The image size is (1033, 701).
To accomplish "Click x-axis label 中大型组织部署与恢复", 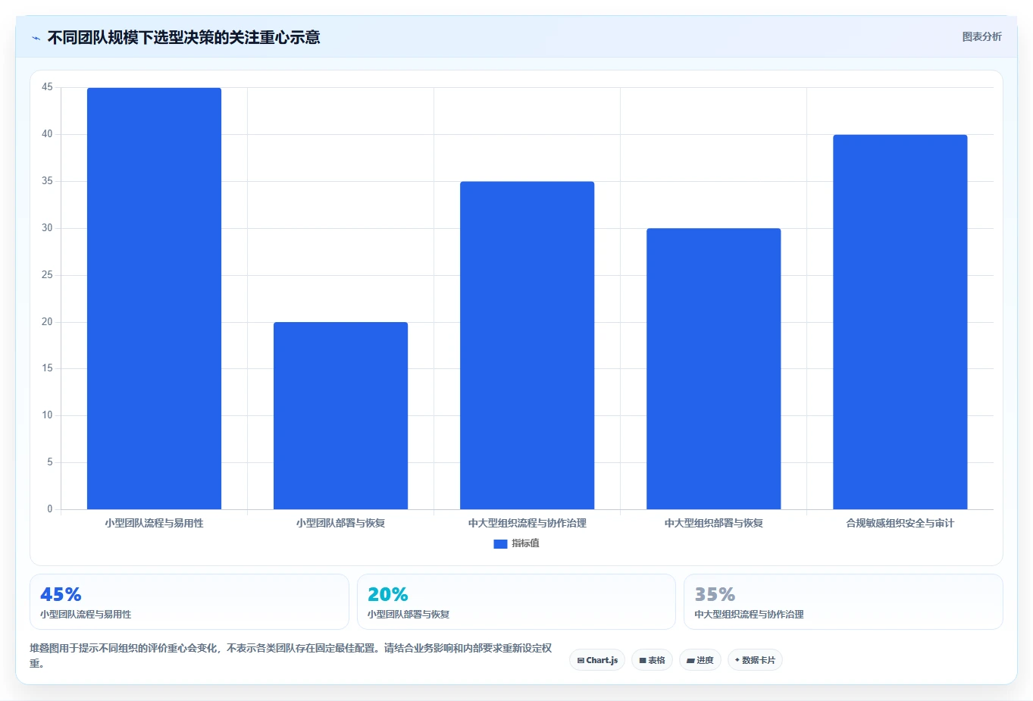I will [x=714, y=523].
